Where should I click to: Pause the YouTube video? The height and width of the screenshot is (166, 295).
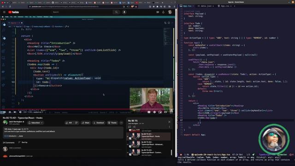point(10,112)
